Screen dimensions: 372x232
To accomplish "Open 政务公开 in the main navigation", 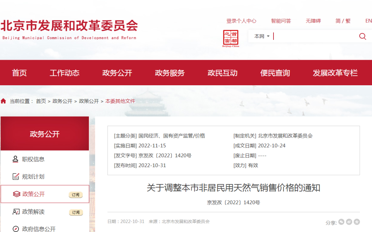I will tap(117, 73).
